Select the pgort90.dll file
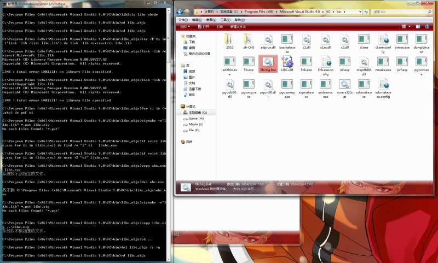This screenshot has height=263, width=438. pyautogui.click(x=268, y=89)
